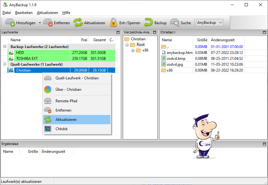This screenshot has height=185, width=268.
Task: Collapse the Backup-Laufwerke group
Action: (x=5, y=46)
